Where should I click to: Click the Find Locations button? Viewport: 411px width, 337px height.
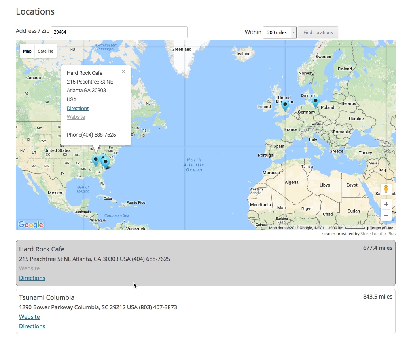318,32
